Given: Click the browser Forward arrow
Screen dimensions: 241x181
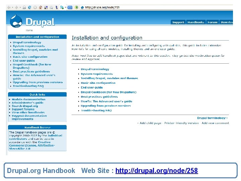Looking at the screenshot, I should [16, 7].
